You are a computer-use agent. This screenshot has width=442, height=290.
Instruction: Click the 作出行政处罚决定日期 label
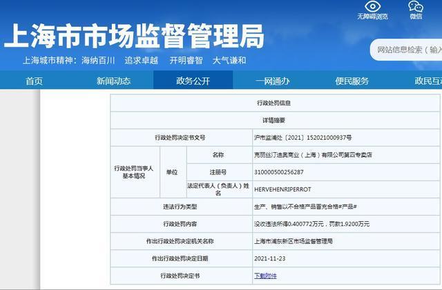180,258
